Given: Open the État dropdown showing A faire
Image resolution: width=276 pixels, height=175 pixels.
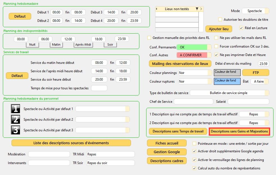Looking at the screenshot, I should pyautogui.click(x=259, y=81).
